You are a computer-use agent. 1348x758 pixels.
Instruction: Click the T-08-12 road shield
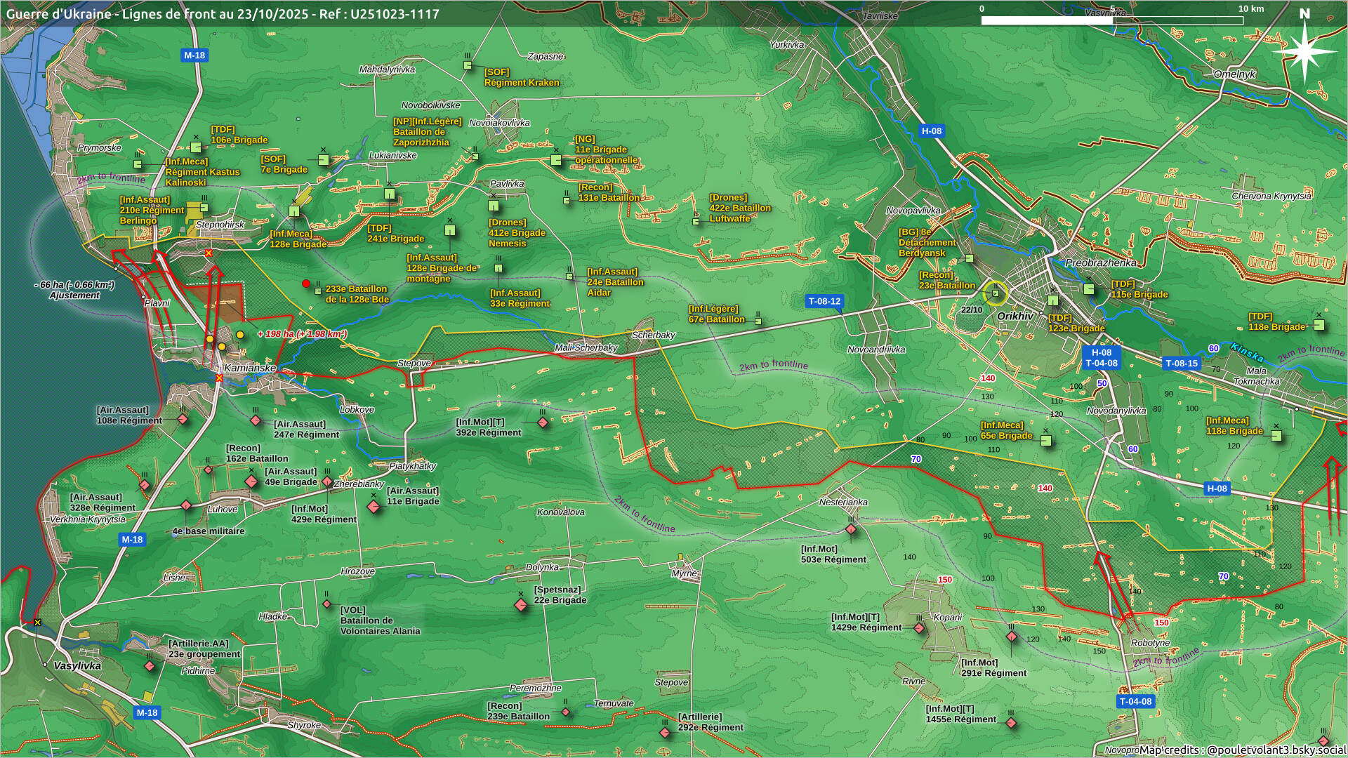824,301
